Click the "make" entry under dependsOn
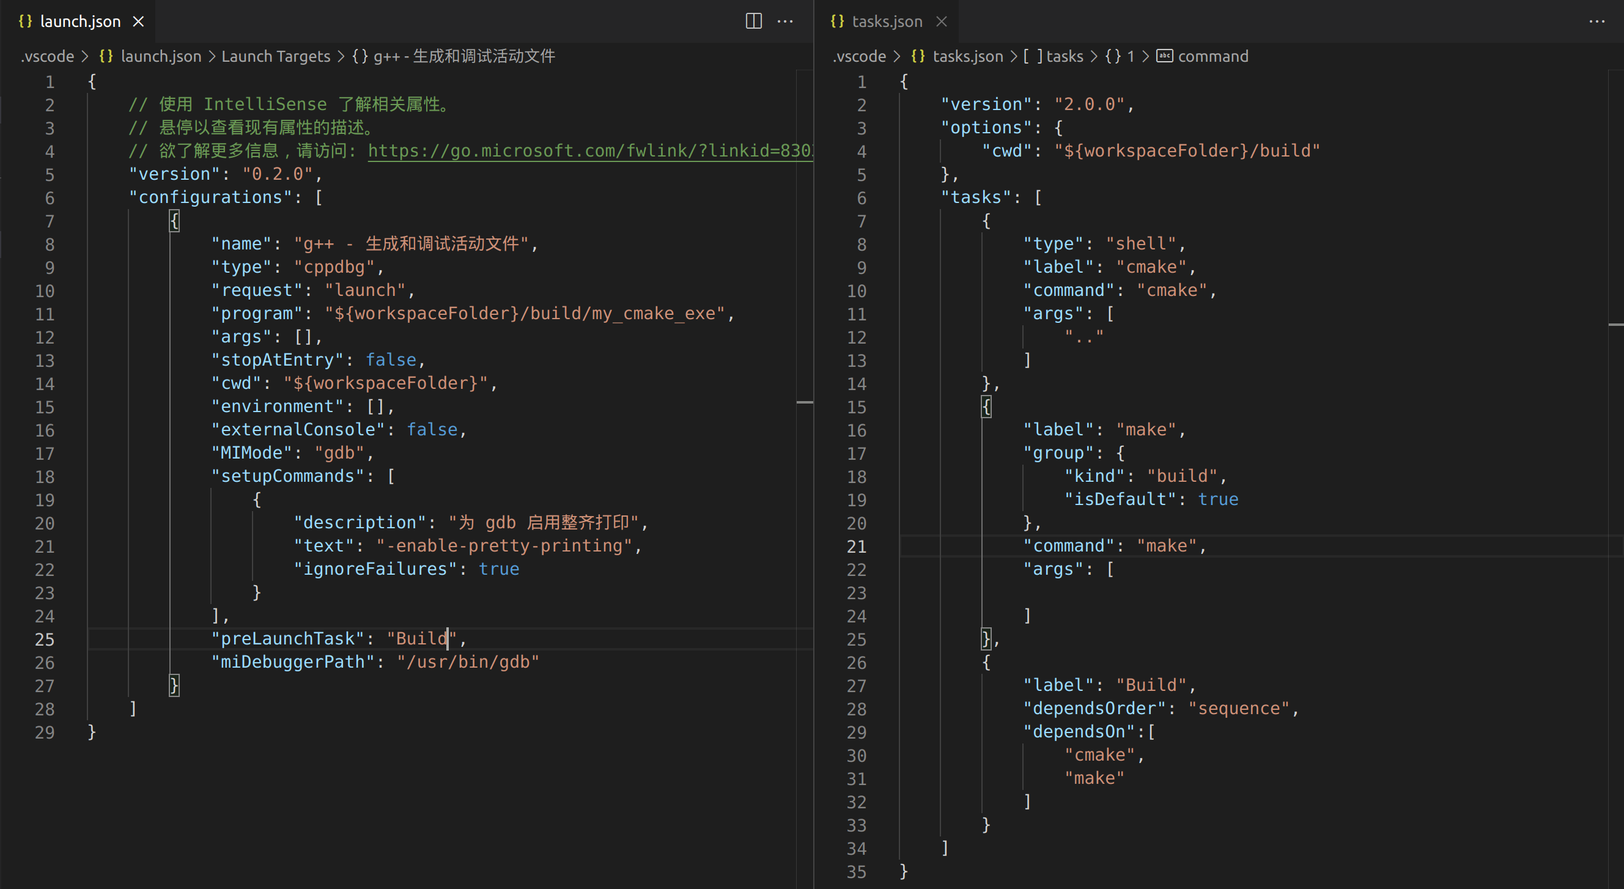This screenshot has height=889, width=1624. 1094,779
